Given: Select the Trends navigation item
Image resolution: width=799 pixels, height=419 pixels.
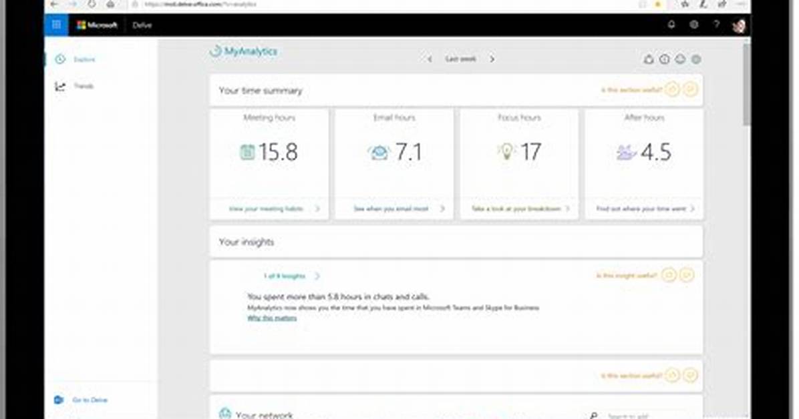Looking at the screenshot, I should coord(84,86).
